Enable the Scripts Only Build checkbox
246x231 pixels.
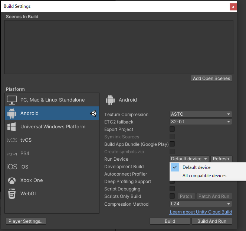tap(172, 196)
